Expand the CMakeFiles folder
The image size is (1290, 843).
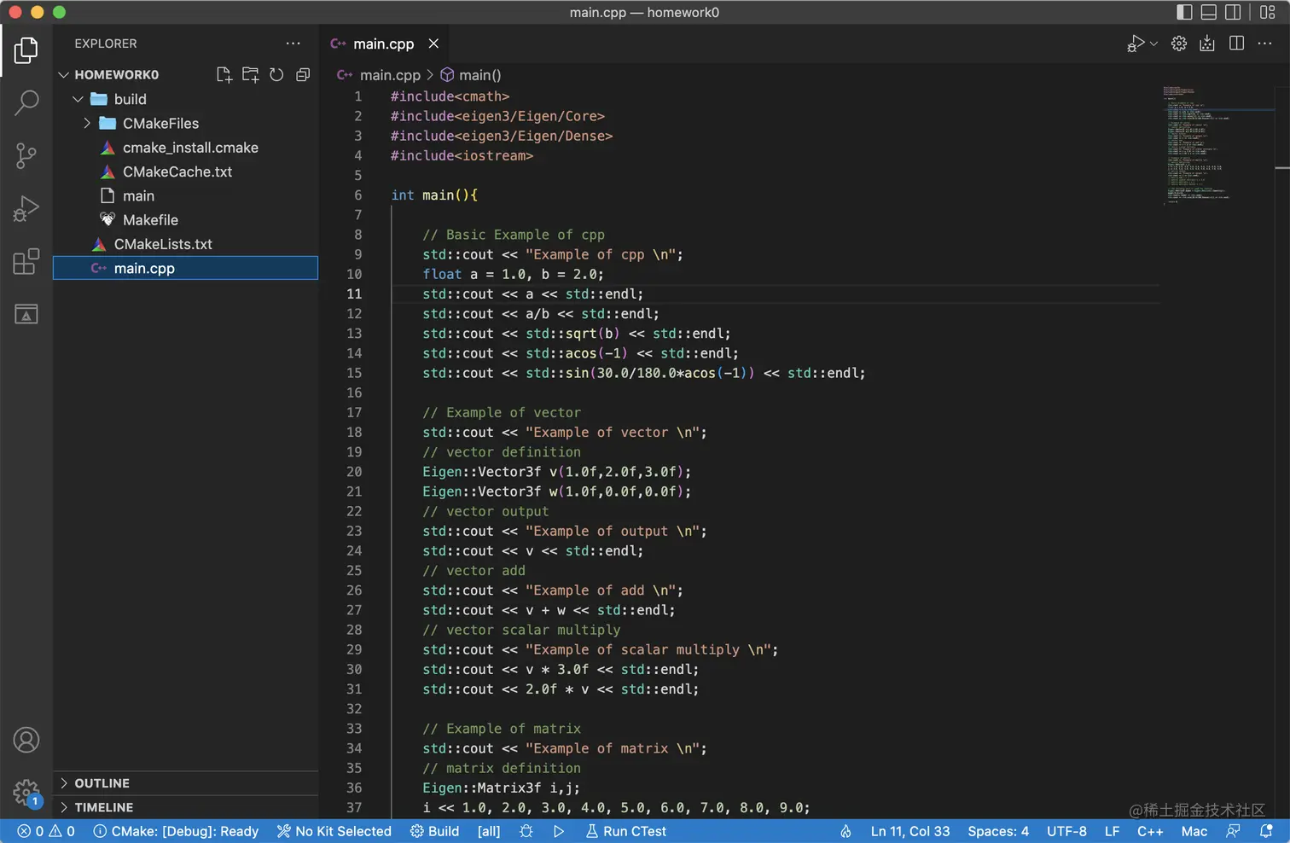pos(160,124)
